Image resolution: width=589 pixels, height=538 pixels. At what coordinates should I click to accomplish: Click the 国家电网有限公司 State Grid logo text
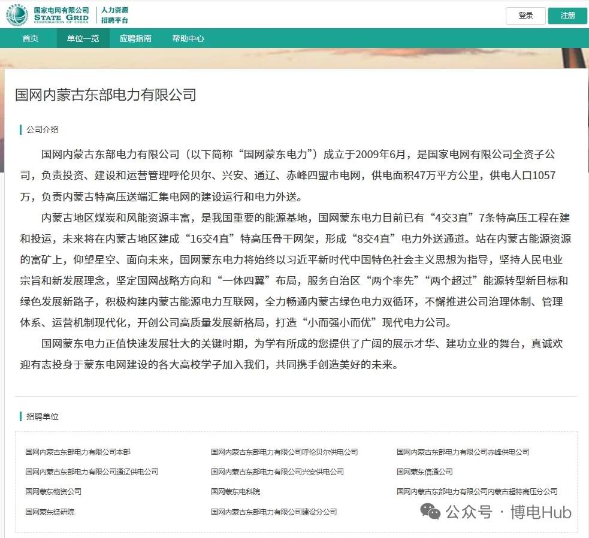click(61, 15)
